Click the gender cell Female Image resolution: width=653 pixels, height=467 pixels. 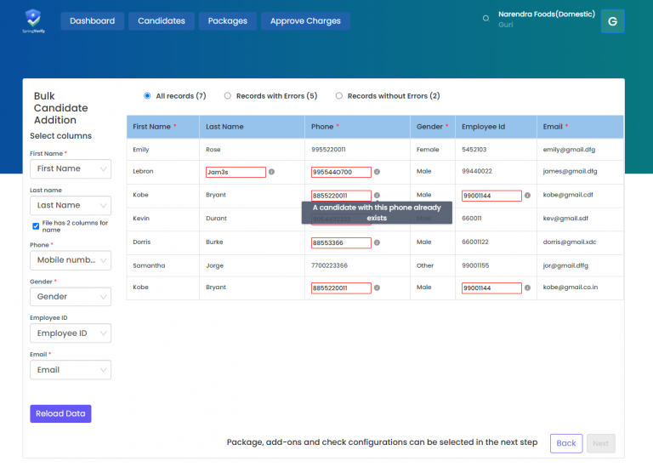[x=428, y=150]
